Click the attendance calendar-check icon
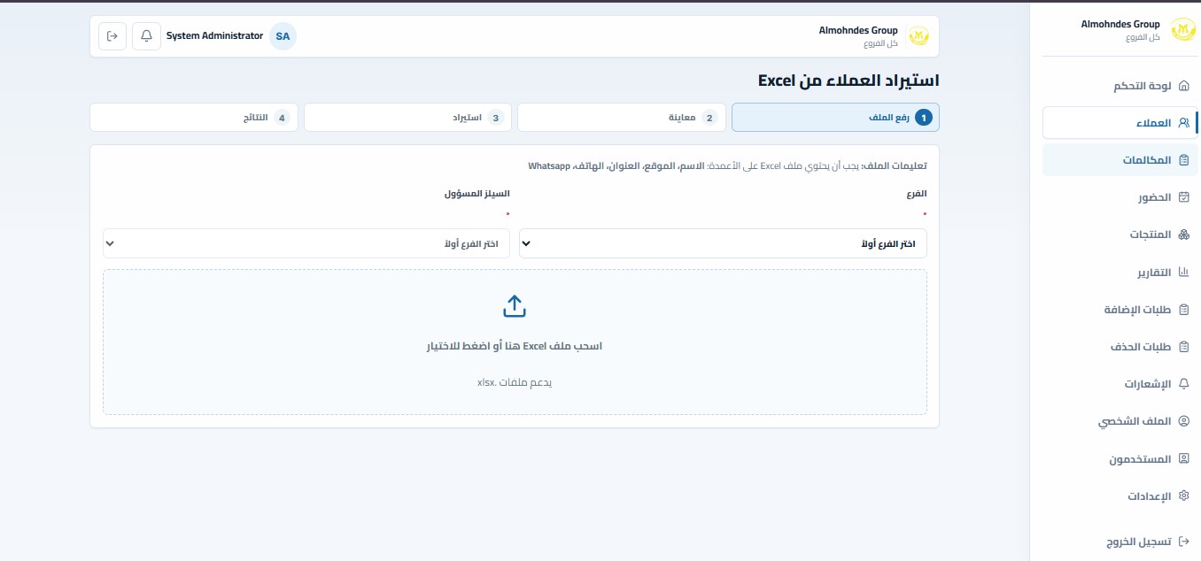This screenshot has height=561, width=1201. coord(1184,197)
